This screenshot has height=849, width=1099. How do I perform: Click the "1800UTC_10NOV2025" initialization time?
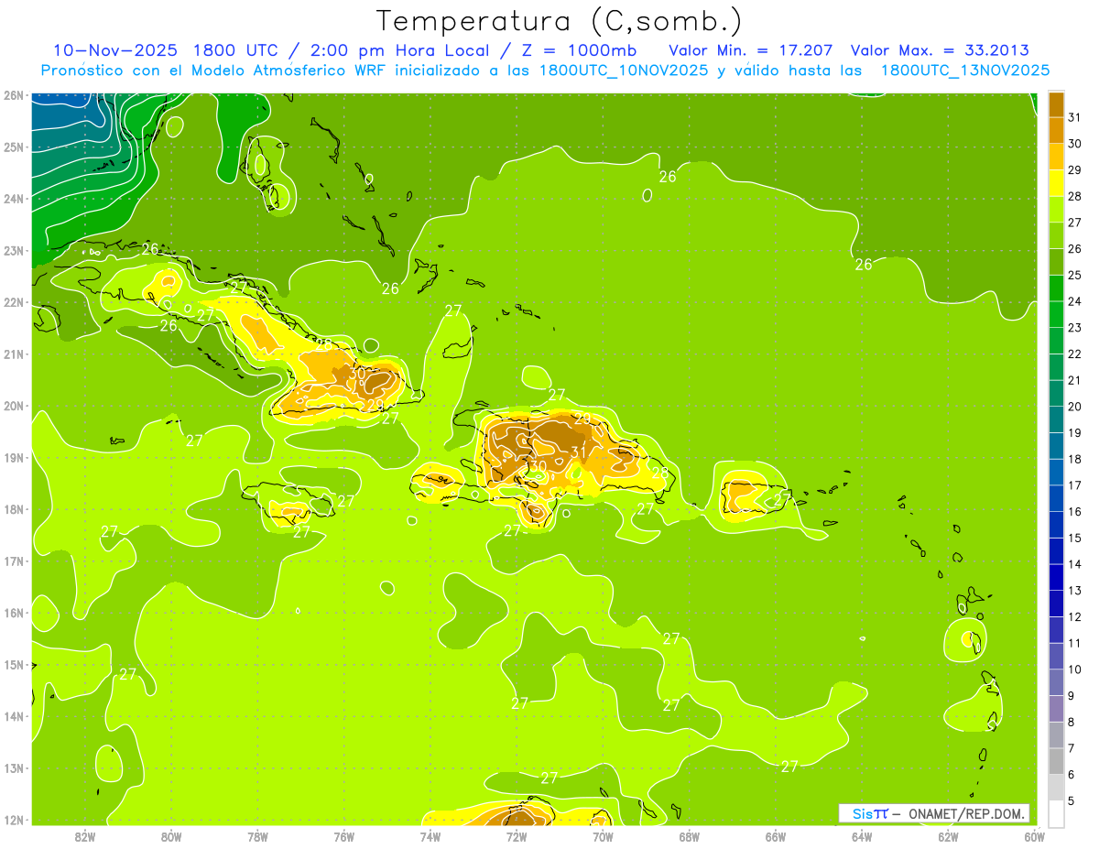[624, 71]
